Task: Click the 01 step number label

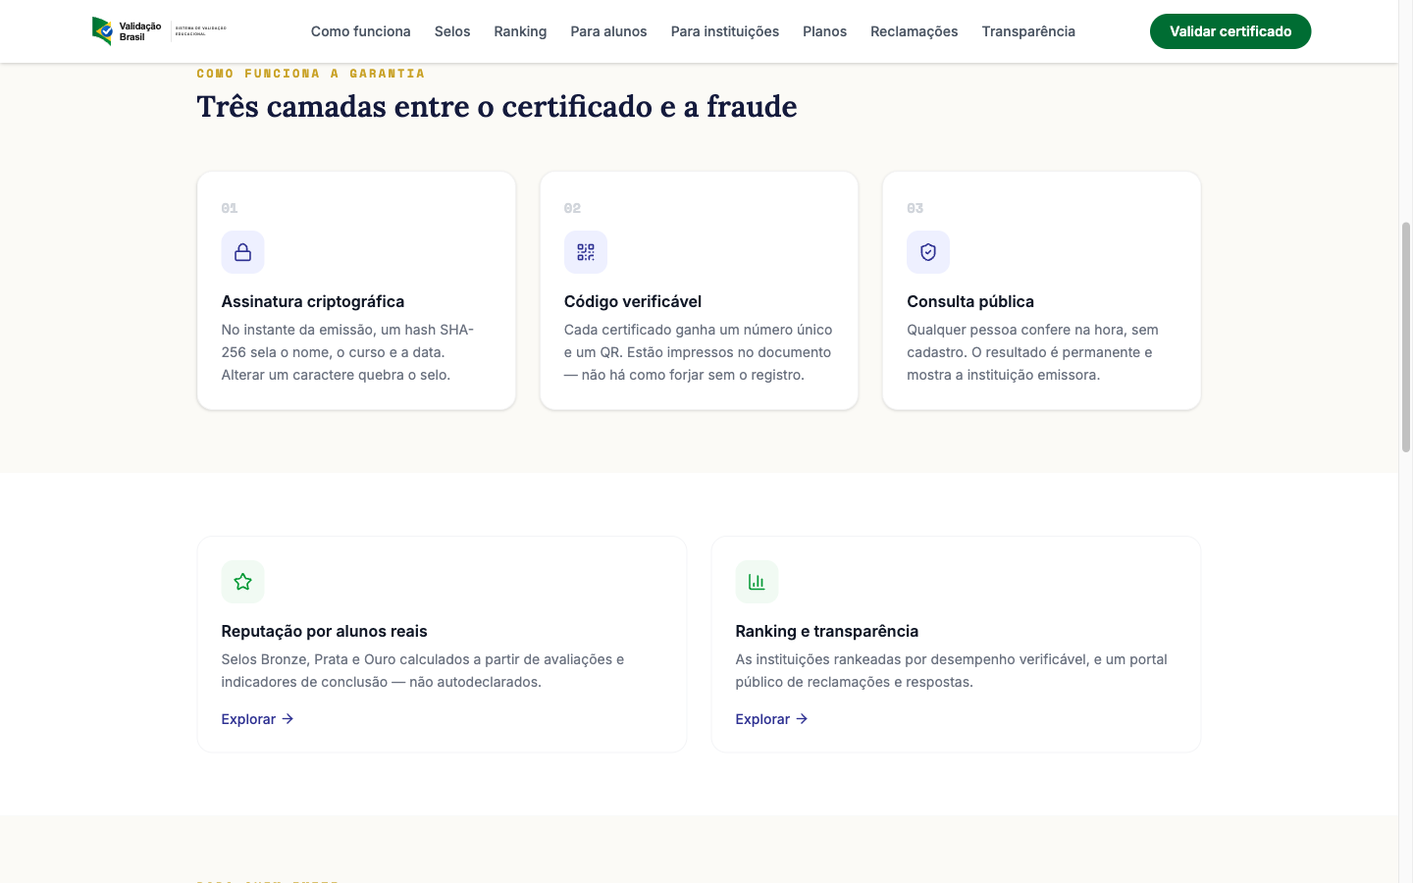Action: click(x=230, y=208)
